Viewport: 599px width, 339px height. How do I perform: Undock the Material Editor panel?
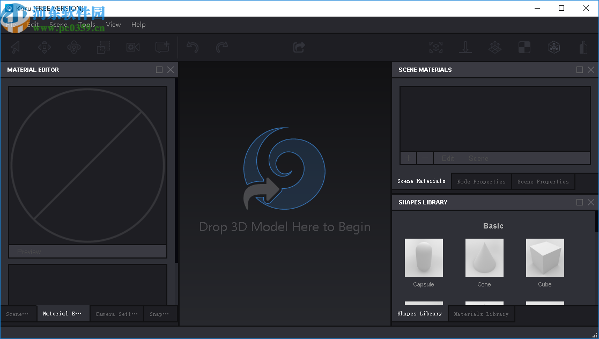click(159, 70)
